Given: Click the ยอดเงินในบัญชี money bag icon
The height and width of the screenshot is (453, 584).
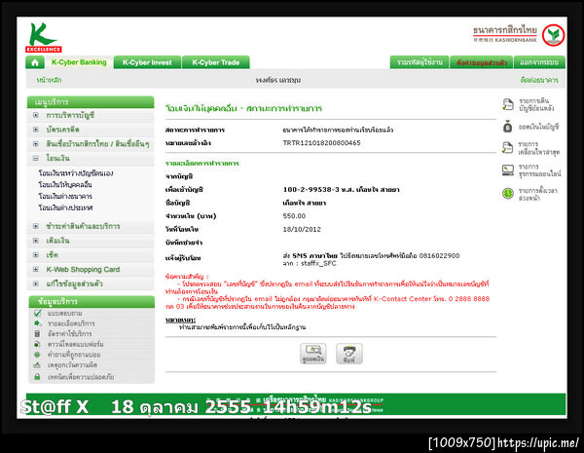Looking at the screenshot, I should pyautogui.click(x=508, y=127).
